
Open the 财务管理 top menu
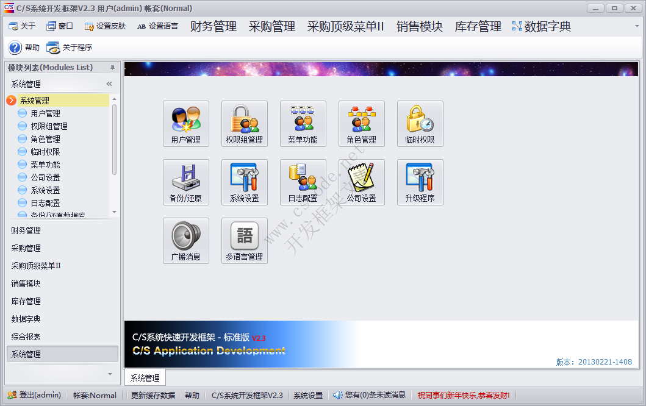[x=214, y=26]
